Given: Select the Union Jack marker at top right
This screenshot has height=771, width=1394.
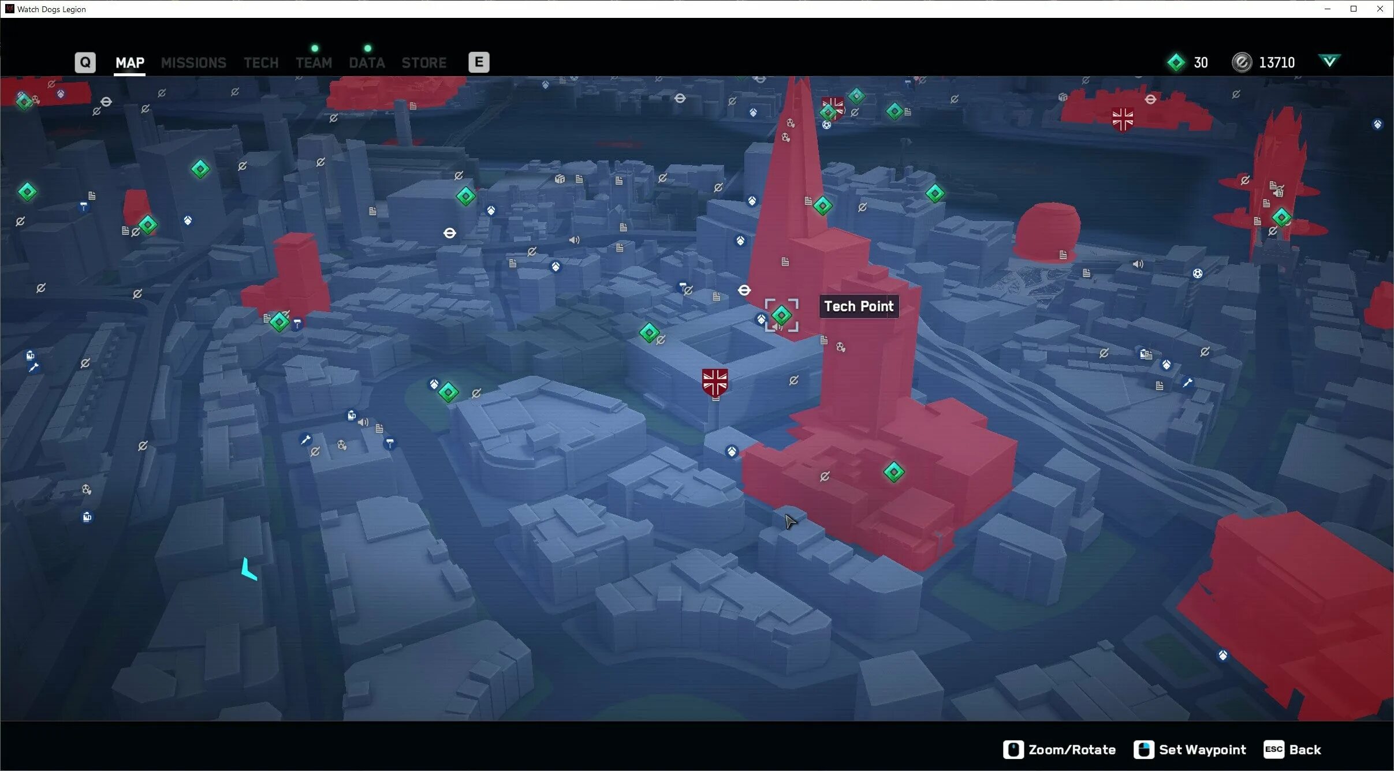Looking at the screenshot, I should tap(1122, 119).
